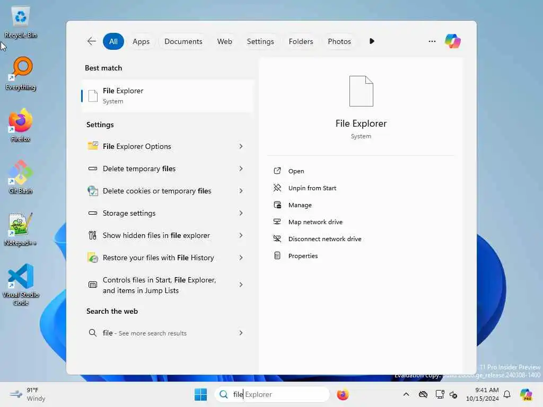The height and width of the screenshot is (407, 543).
Task: Choose Manage in the preview pane
Action: [300, 205]
